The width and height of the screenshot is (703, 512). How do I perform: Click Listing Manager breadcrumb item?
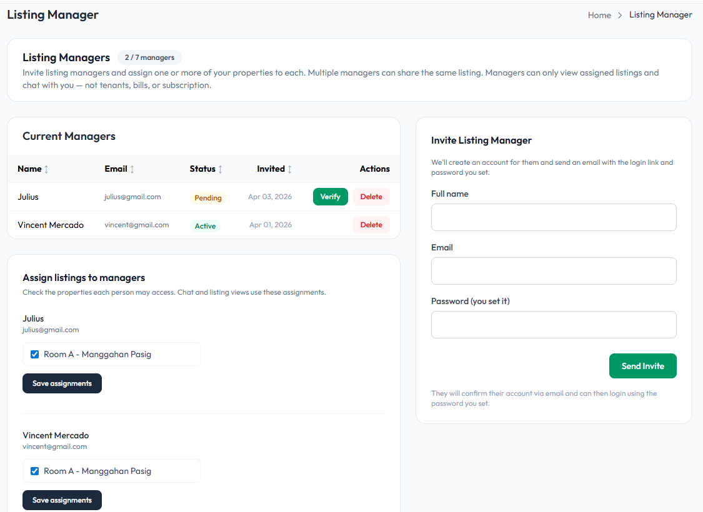[661, 15]
